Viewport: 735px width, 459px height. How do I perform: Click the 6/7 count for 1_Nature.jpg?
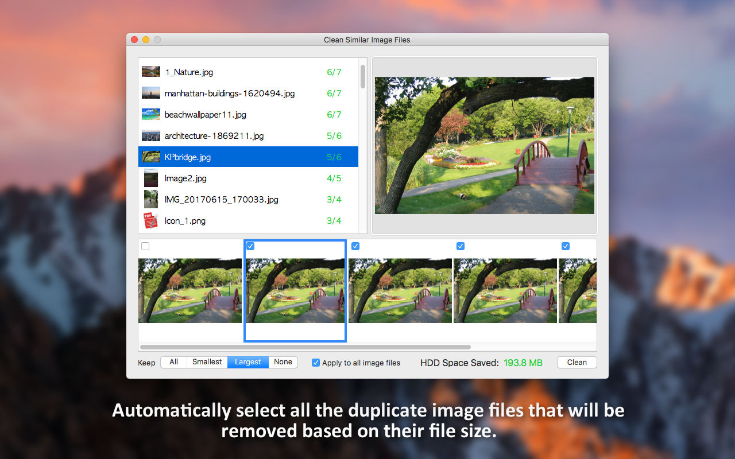click(x=334, y=72)
